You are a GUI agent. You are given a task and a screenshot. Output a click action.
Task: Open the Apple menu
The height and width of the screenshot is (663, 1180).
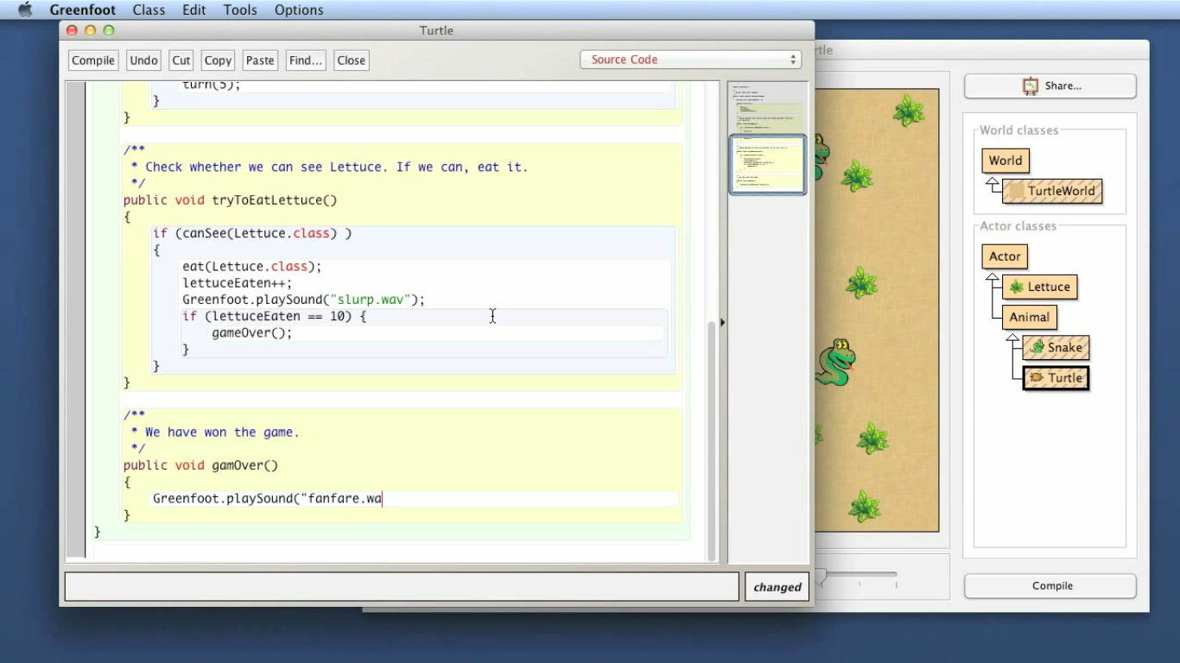[x=25, y=10]
